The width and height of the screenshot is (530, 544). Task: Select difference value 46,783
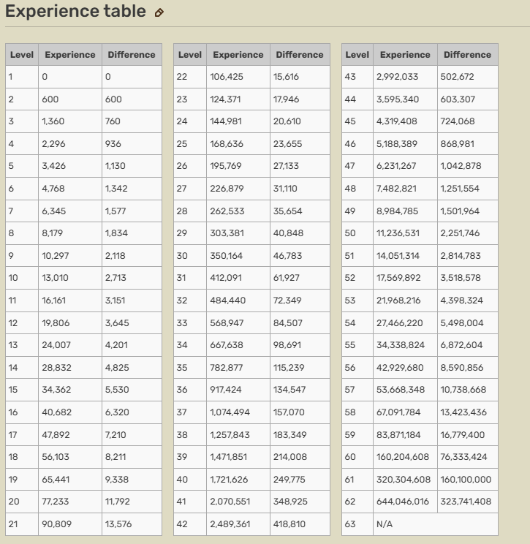287,256
